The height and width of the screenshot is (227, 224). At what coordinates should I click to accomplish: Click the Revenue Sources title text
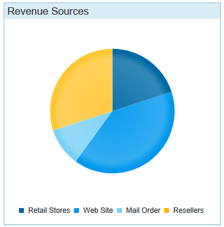coord(48,11)
